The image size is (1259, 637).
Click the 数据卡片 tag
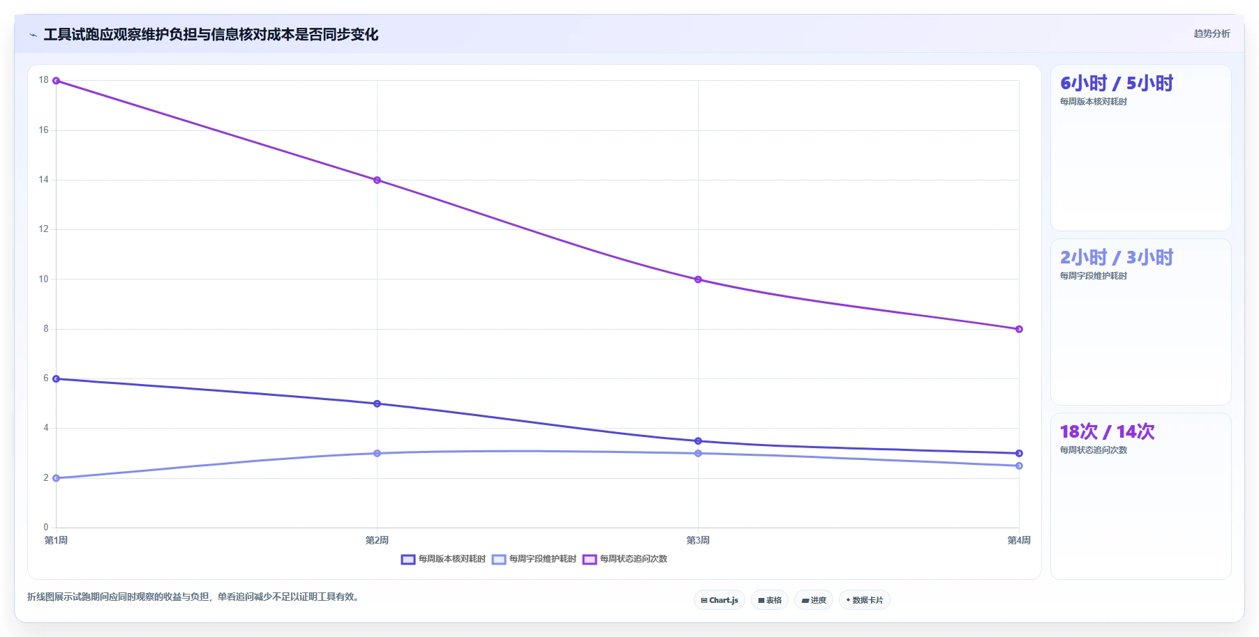[865, 600]
